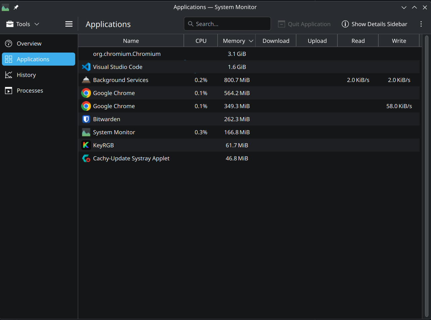This screenshot has height=320, width=431.
Task: Sort by the Upload column header
Action: [317, 41]
